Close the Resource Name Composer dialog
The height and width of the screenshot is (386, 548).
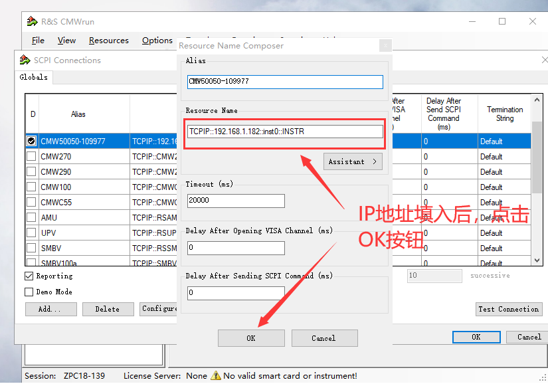click(385, 45)
